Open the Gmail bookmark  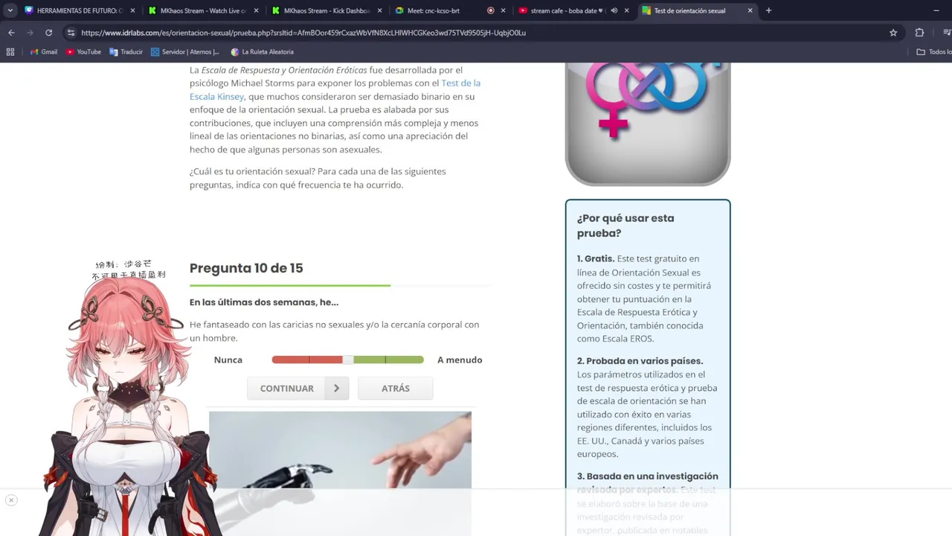pyautogui.click(x=44, y=52)
